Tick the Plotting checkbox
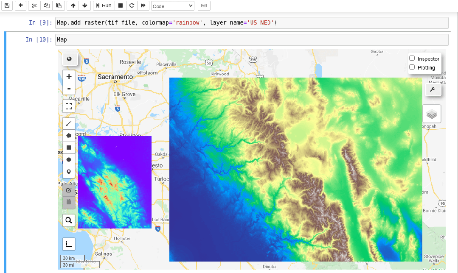Viewport: 458px width, 273px height. 412,67
